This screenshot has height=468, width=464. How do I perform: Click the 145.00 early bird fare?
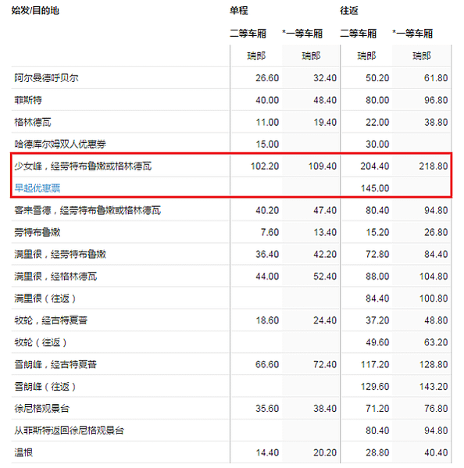click(375, 188)
